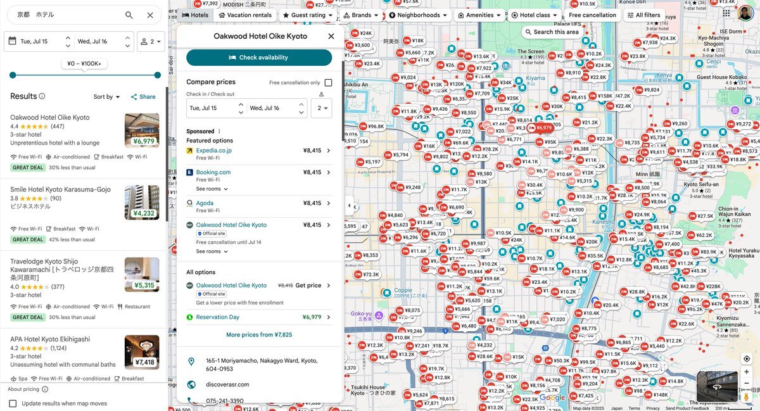The width and height of the screenshot is (760, 411).
Task: Clear the search box with X icon
Action: (150, 15)
